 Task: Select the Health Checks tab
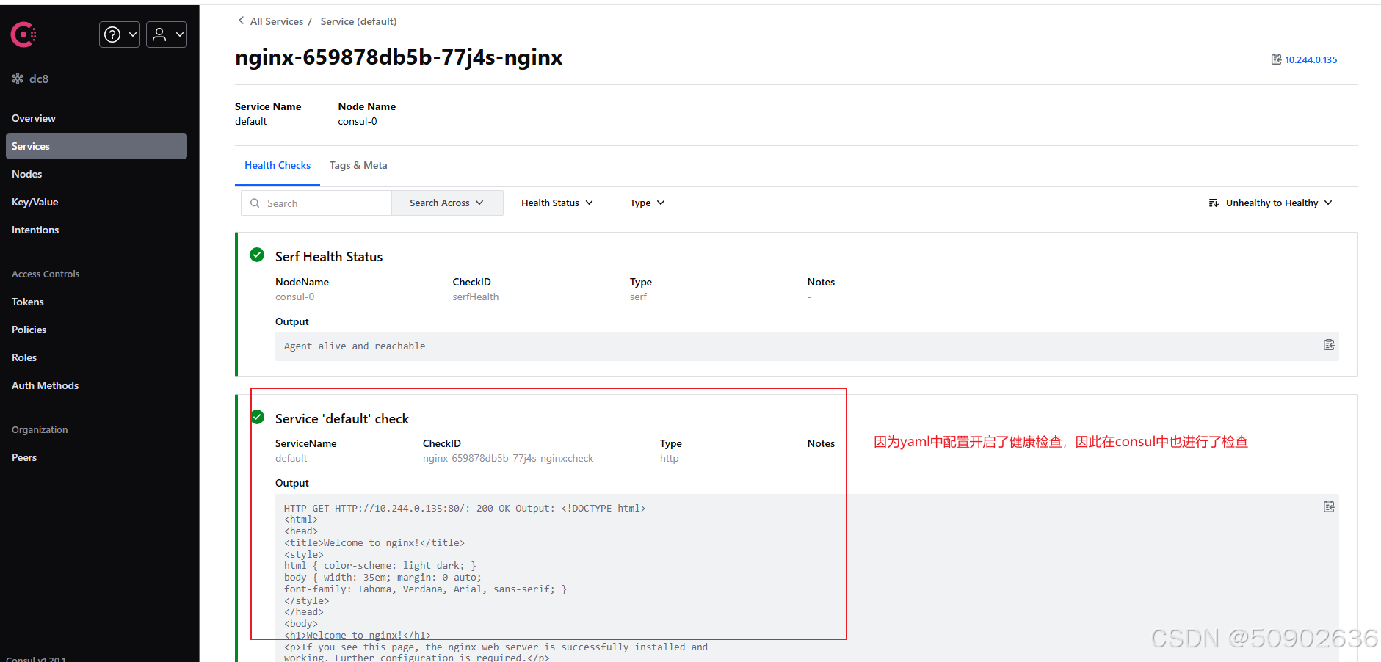click(x=278, y=165)
